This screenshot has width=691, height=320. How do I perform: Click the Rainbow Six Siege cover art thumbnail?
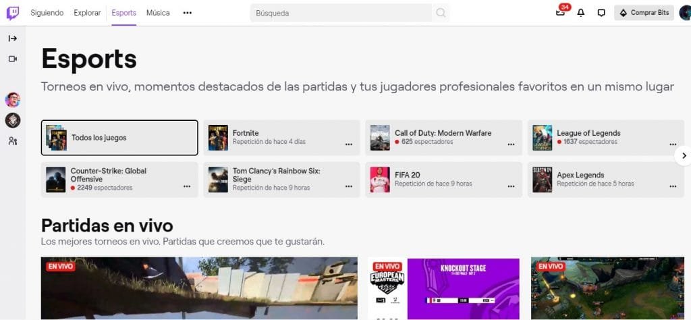coord(218,180)
